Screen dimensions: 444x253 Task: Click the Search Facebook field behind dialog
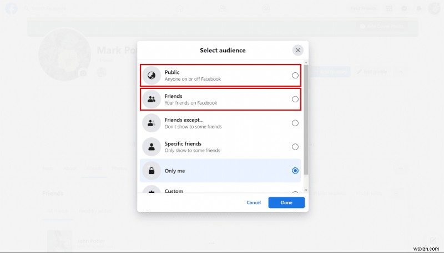click(46, 8)
